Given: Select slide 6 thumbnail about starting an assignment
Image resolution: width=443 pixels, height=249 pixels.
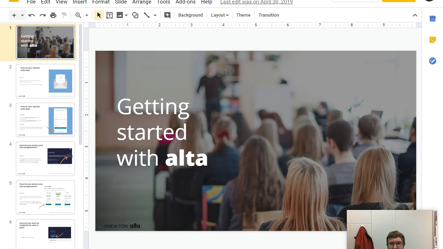Looking at the screenshot, I should click(x=45, y=234).
